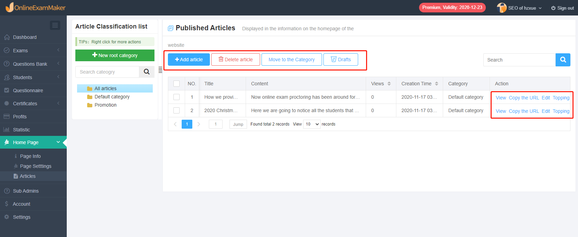Open the Profits menu item
The height and width of the screenshot is (237, 578).
pos(33,117)
